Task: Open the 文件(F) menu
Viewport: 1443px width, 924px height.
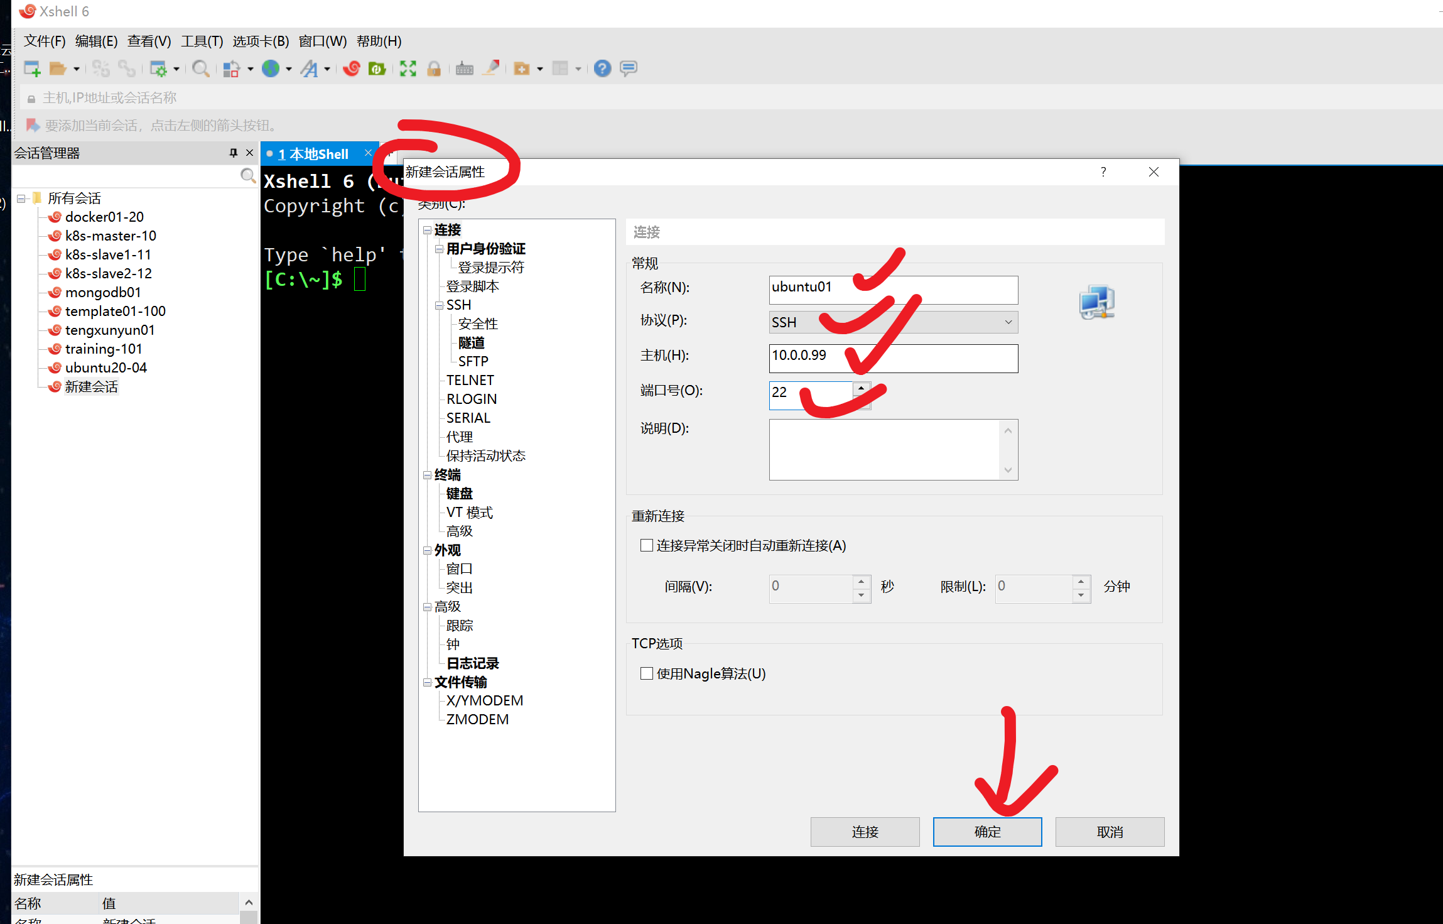Action: (45, 41)
